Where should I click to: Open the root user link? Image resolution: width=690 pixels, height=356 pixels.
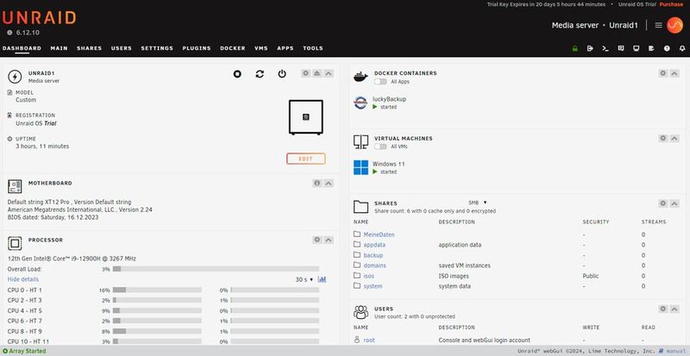[x=369, y=340]
